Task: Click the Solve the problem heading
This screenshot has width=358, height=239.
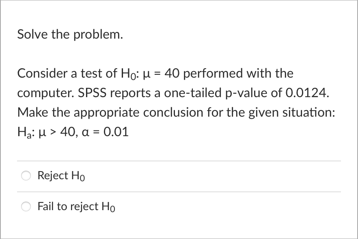Action: click(70, 35)
